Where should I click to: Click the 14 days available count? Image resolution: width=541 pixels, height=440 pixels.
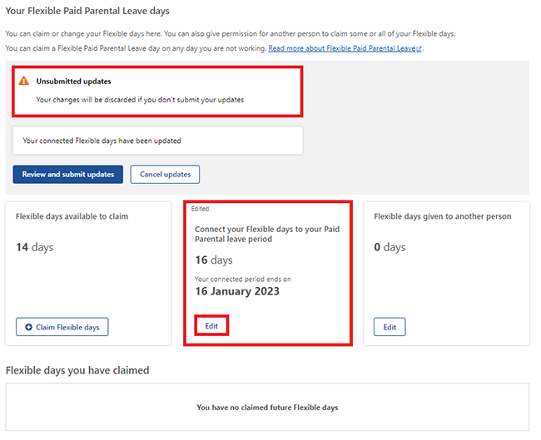click(x=34, y=247)
